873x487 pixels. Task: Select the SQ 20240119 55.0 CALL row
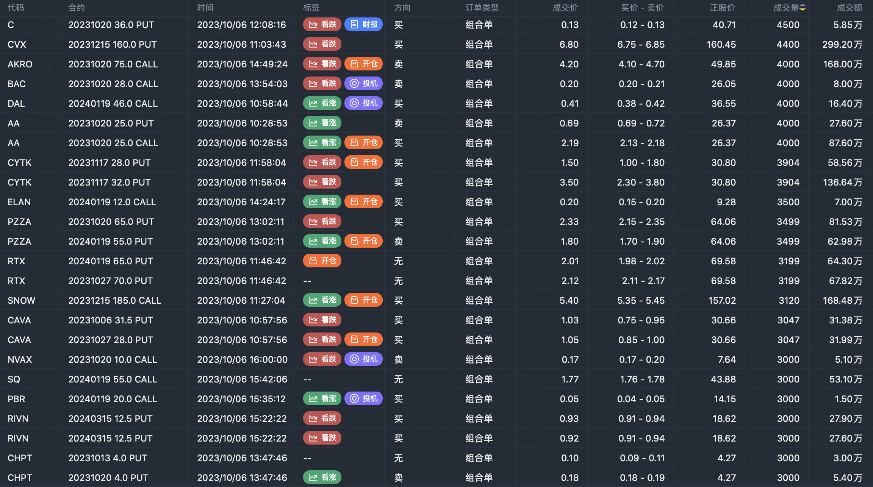(113, 379)
